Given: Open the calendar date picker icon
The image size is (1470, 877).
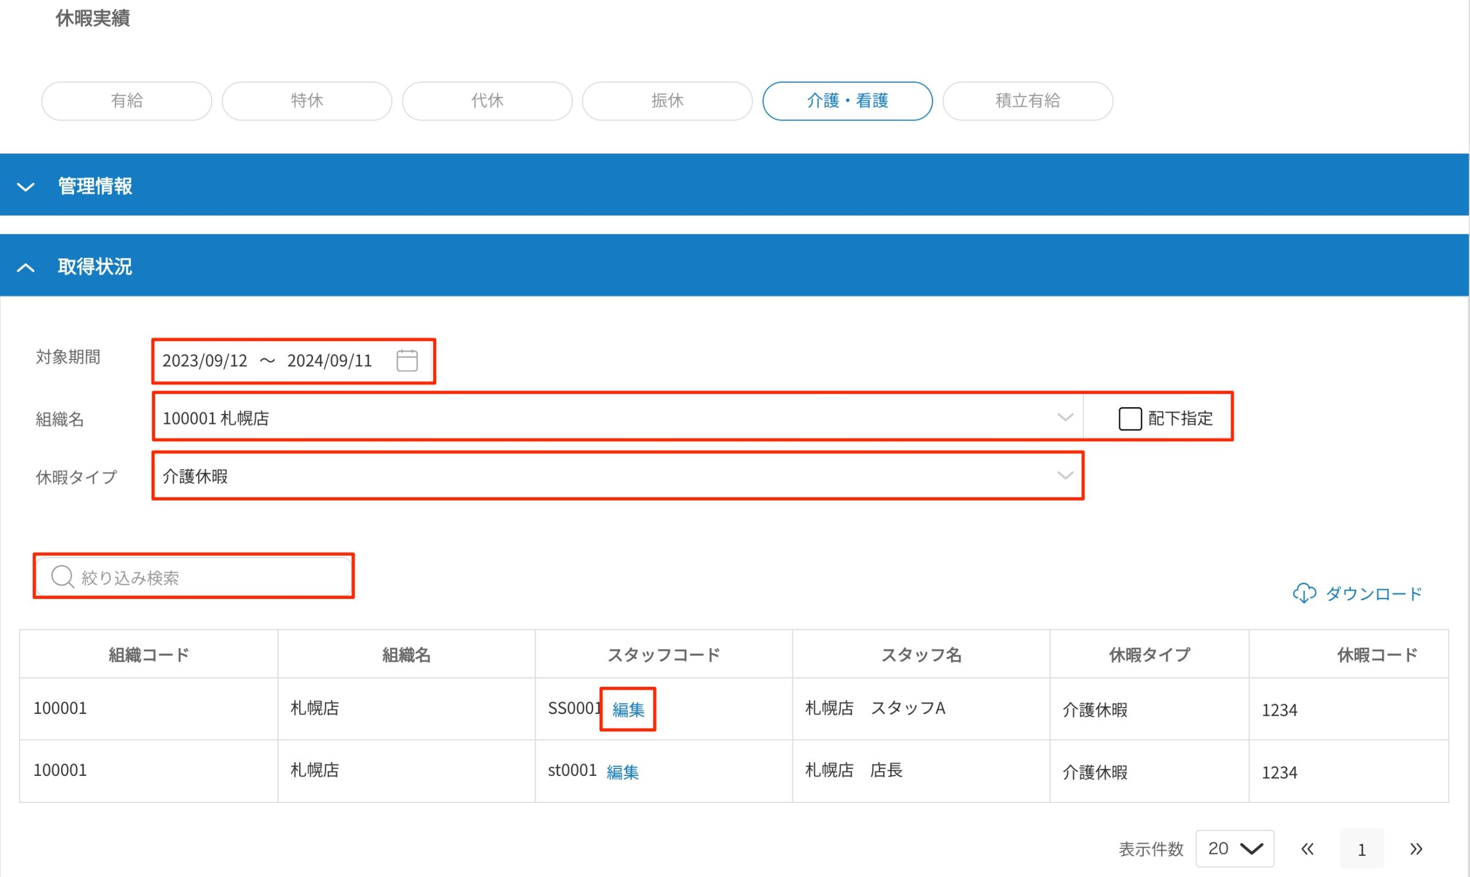Looking at the screenshot, I should pyautogui.click(x=407, y=361).
